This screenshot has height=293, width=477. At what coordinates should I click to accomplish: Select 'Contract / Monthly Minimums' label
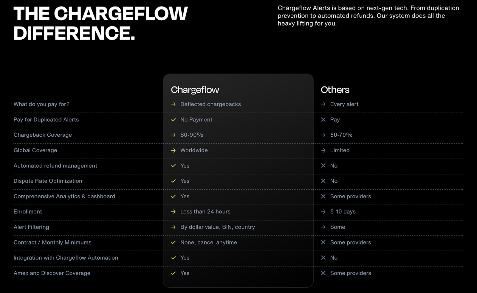click(x=52, y=242)
